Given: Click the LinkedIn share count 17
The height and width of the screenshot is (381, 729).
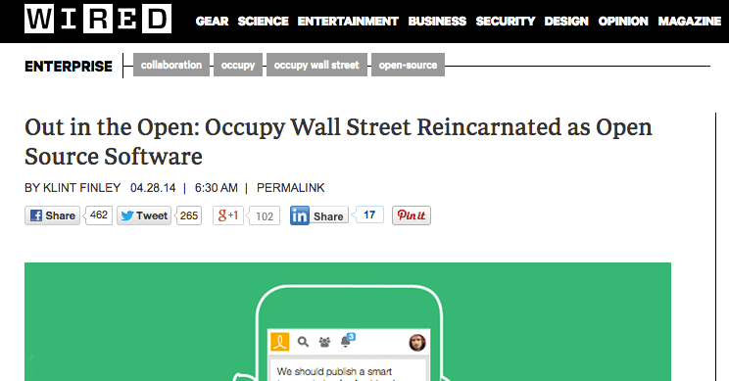Looking at the screenshot, I should click(x=369, y=214).
